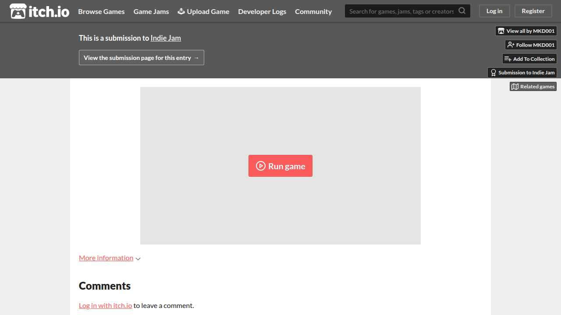561x315 pixels.
Task: Open the Community navigation link
Action: click(x=313, y=11)
